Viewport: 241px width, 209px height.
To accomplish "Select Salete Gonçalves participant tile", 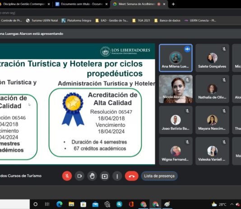I will pyautogui.click(x=212, y=58).
